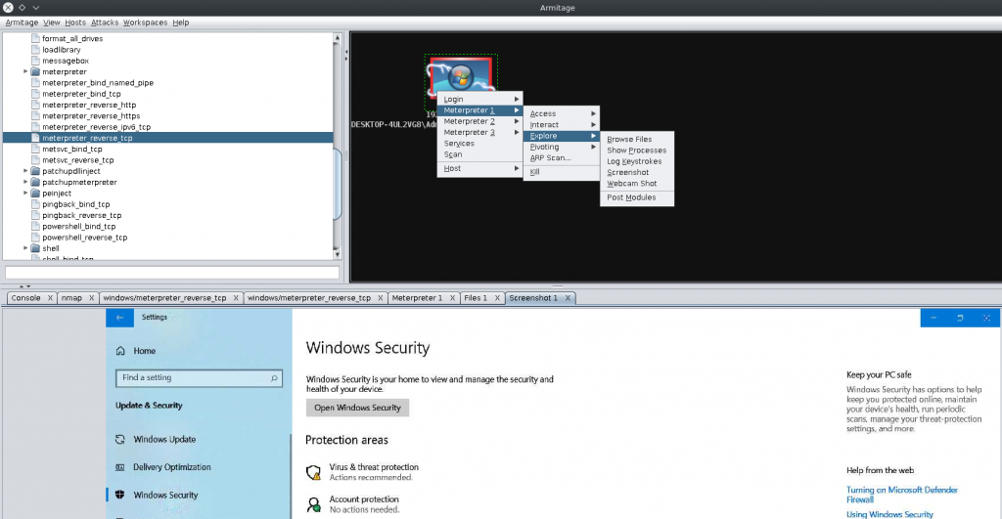Select the Services context menu entry
Image resolution: width=1002 pixels, height=519 pixels.
coord(479,144)
